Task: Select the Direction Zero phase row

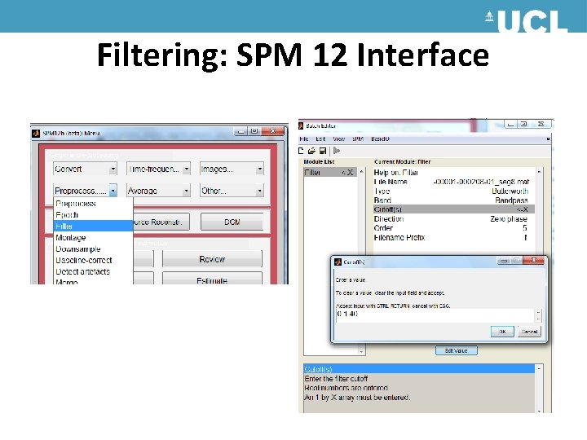Action: tap(454, 218)
